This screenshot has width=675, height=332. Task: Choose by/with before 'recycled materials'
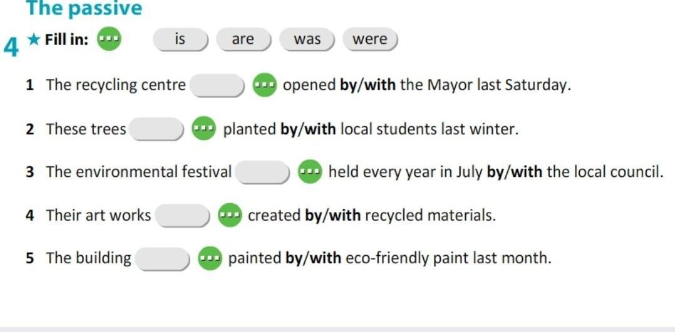(x=333, y=215)
